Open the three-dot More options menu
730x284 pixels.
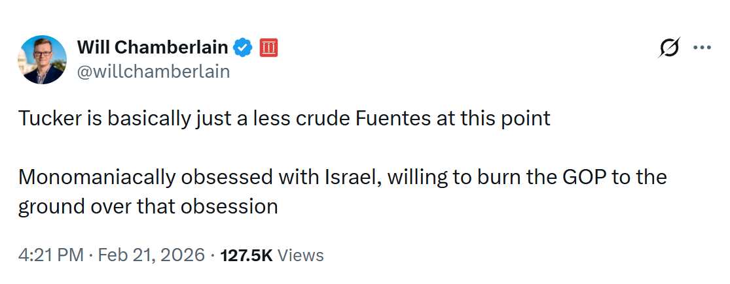[701, 48]
